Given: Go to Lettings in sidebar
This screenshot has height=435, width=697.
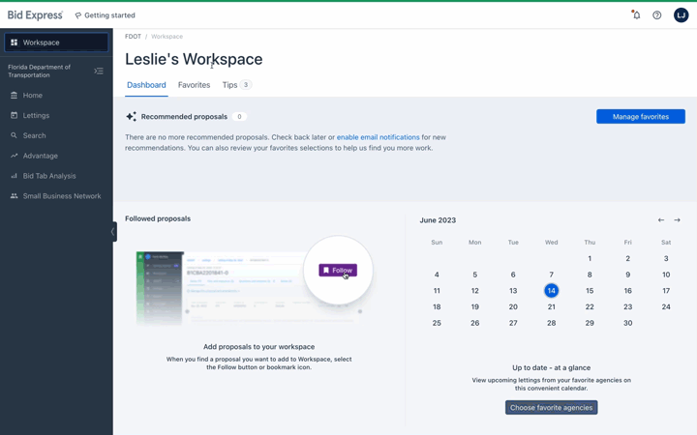Looking at the screenshot, I should pos(36,116).
